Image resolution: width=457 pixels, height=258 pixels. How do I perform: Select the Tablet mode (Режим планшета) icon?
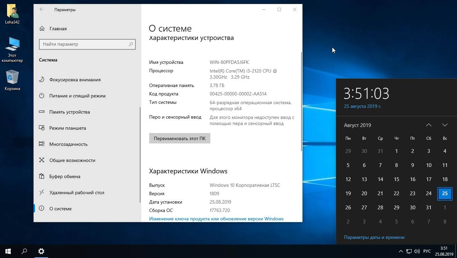42,128
